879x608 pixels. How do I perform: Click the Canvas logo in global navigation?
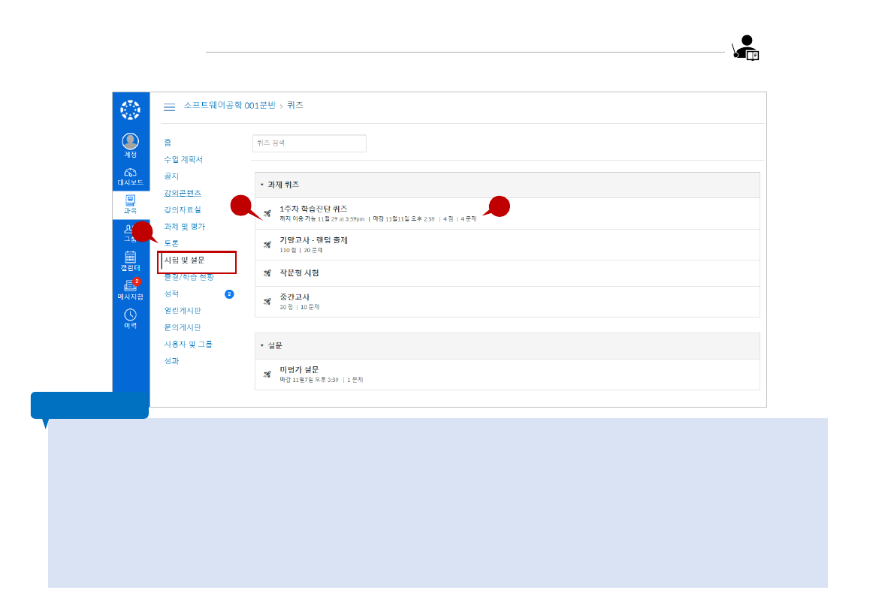(131, 110)
